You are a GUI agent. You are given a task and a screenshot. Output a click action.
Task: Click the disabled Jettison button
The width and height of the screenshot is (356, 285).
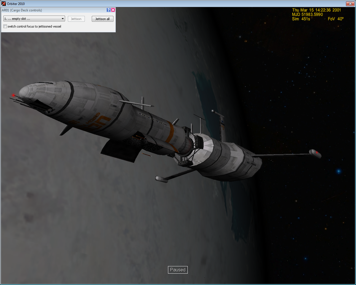pyautogui.click(x=76, y=19)
